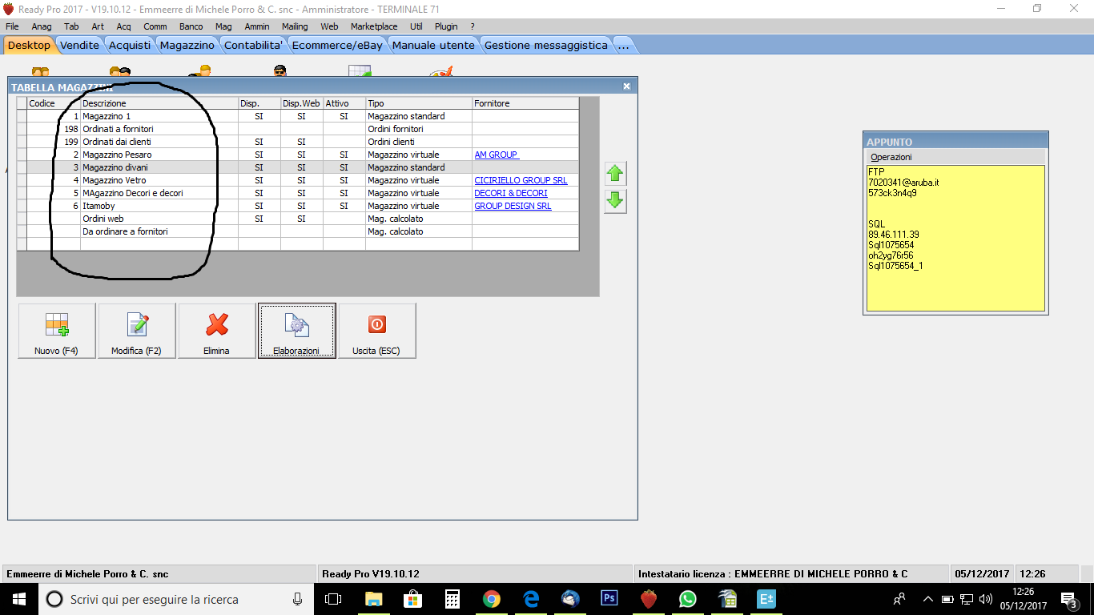The image size is (1094, 615).
Task: Open the Mag menu
Action: point(223,26)
